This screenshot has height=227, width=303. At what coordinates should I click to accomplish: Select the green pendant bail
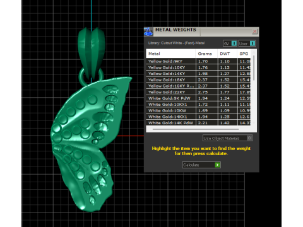91,54
